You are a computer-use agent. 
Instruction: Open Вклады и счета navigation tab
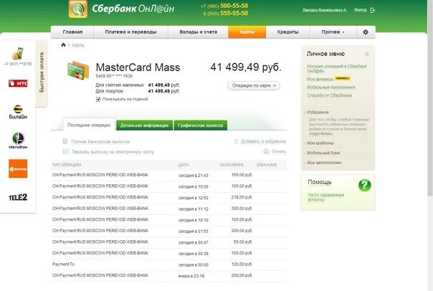pos(199,32)
